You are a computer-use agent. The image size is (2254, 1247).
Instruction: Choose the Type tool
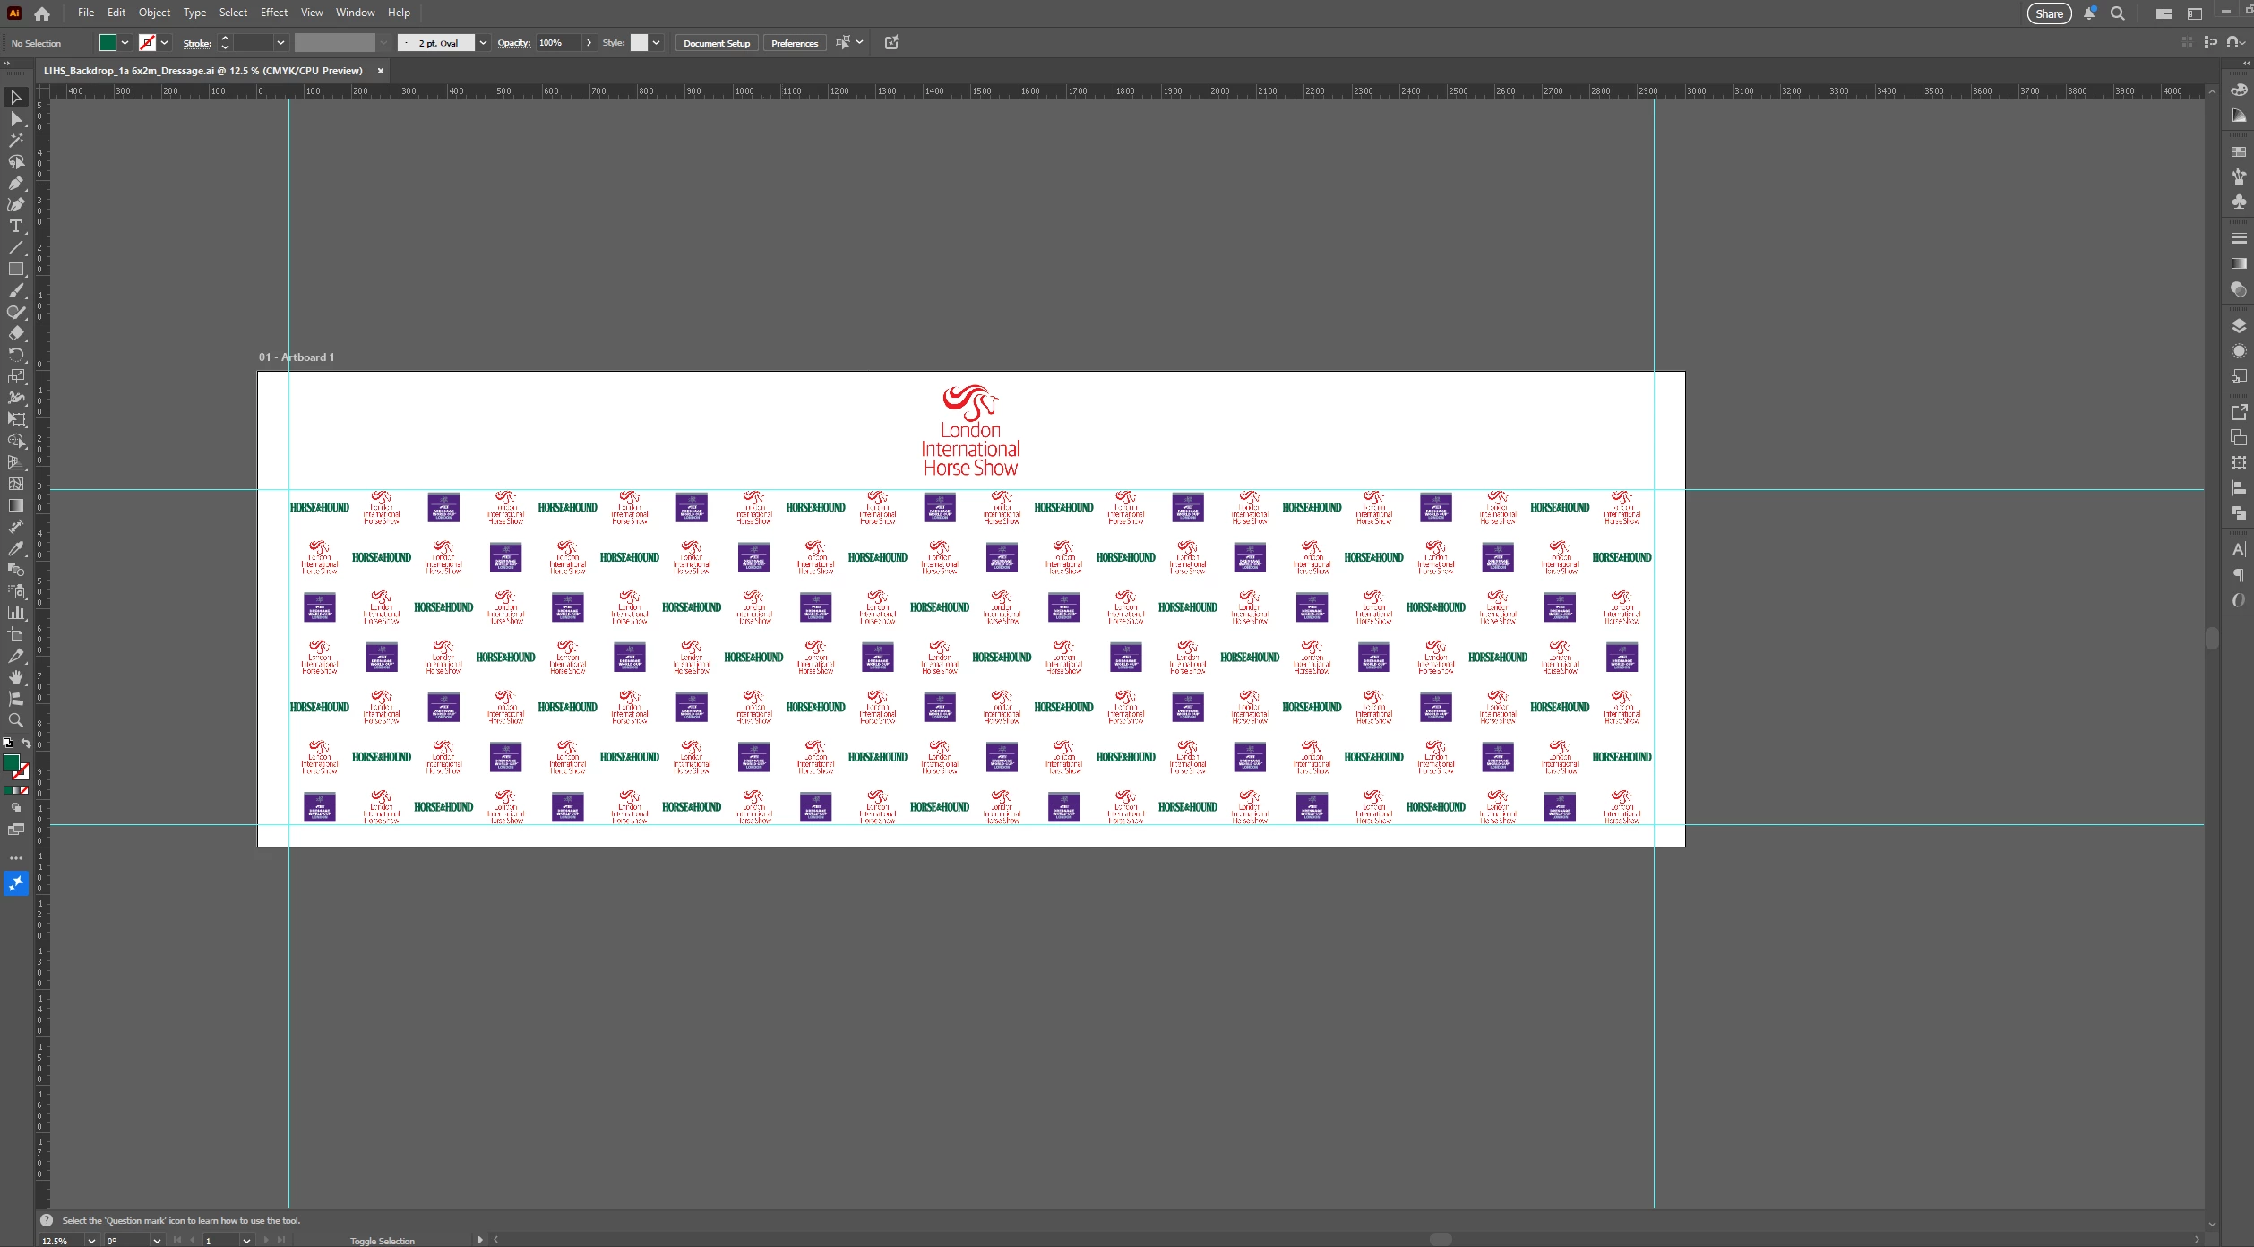(16, 226)
